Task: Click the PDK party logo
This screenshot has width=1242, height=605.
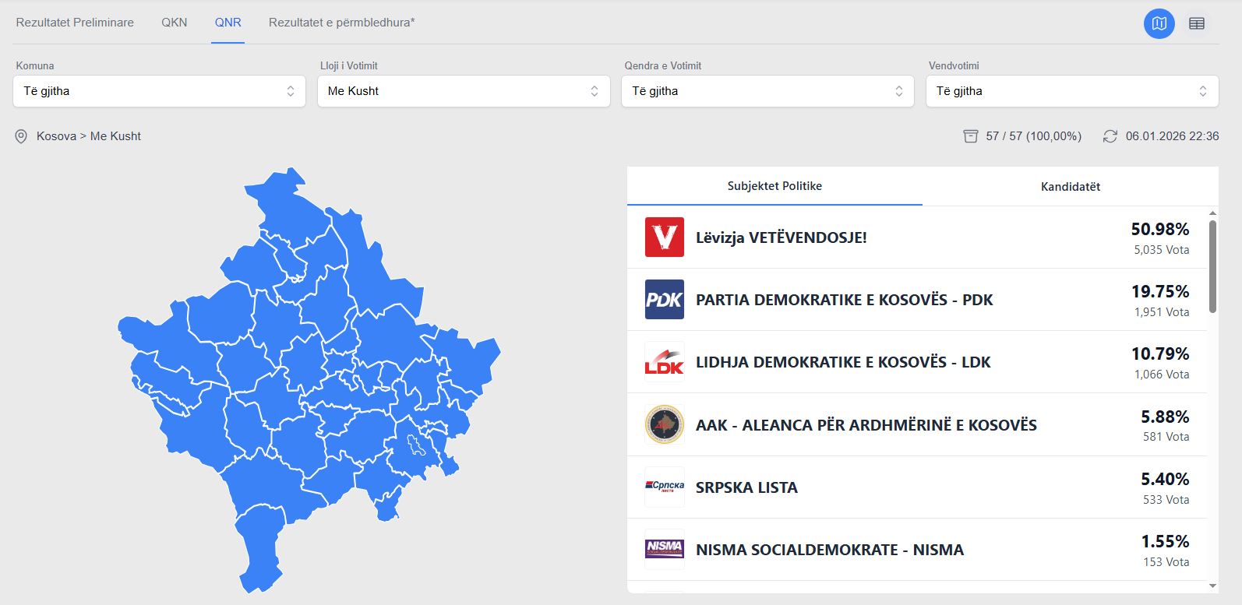Action: pyautogui.click(x=664, y=300)
